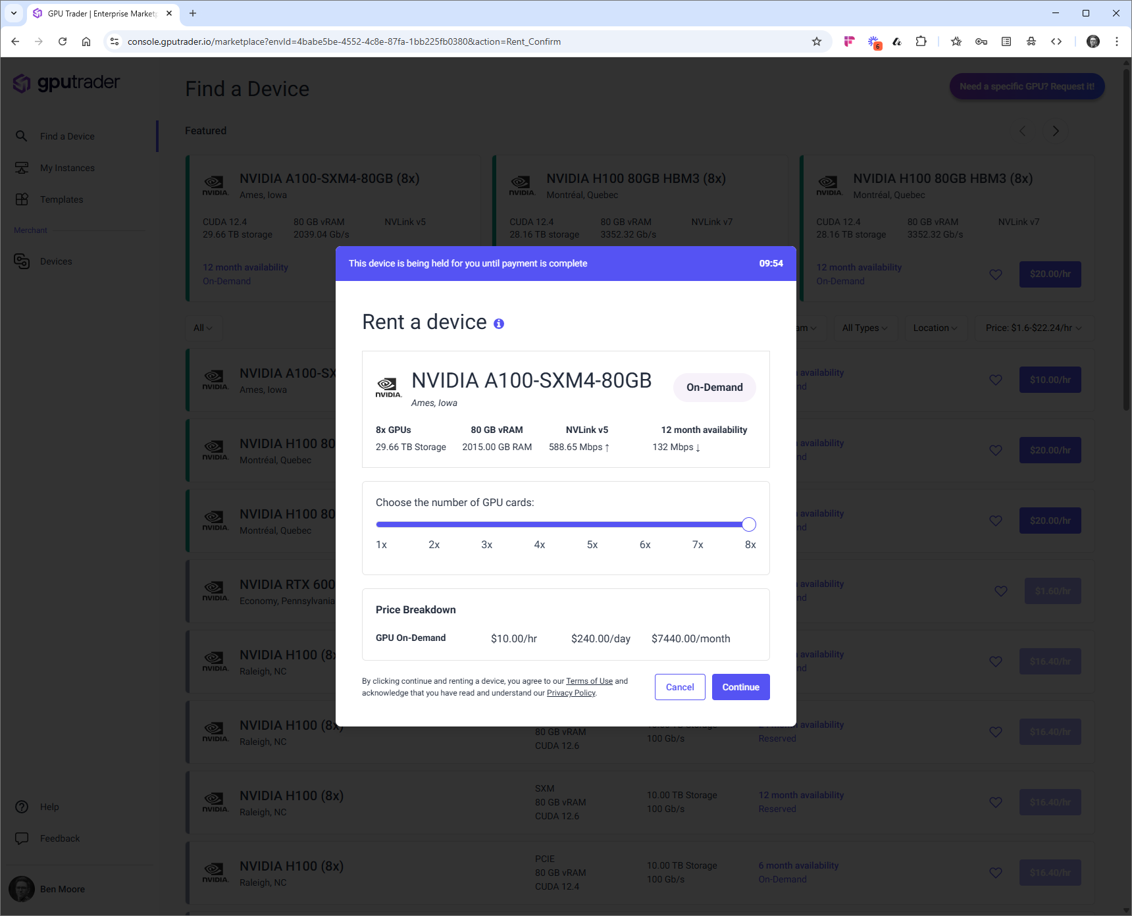Open the browser profile avatar
1132x916 pixels.
[x=1093, y=41]
